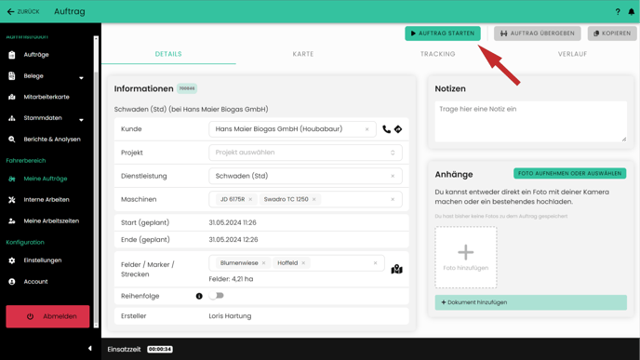Clear all Maschinen entries
The height and width of the screenshot is (360, 640).
393,199
